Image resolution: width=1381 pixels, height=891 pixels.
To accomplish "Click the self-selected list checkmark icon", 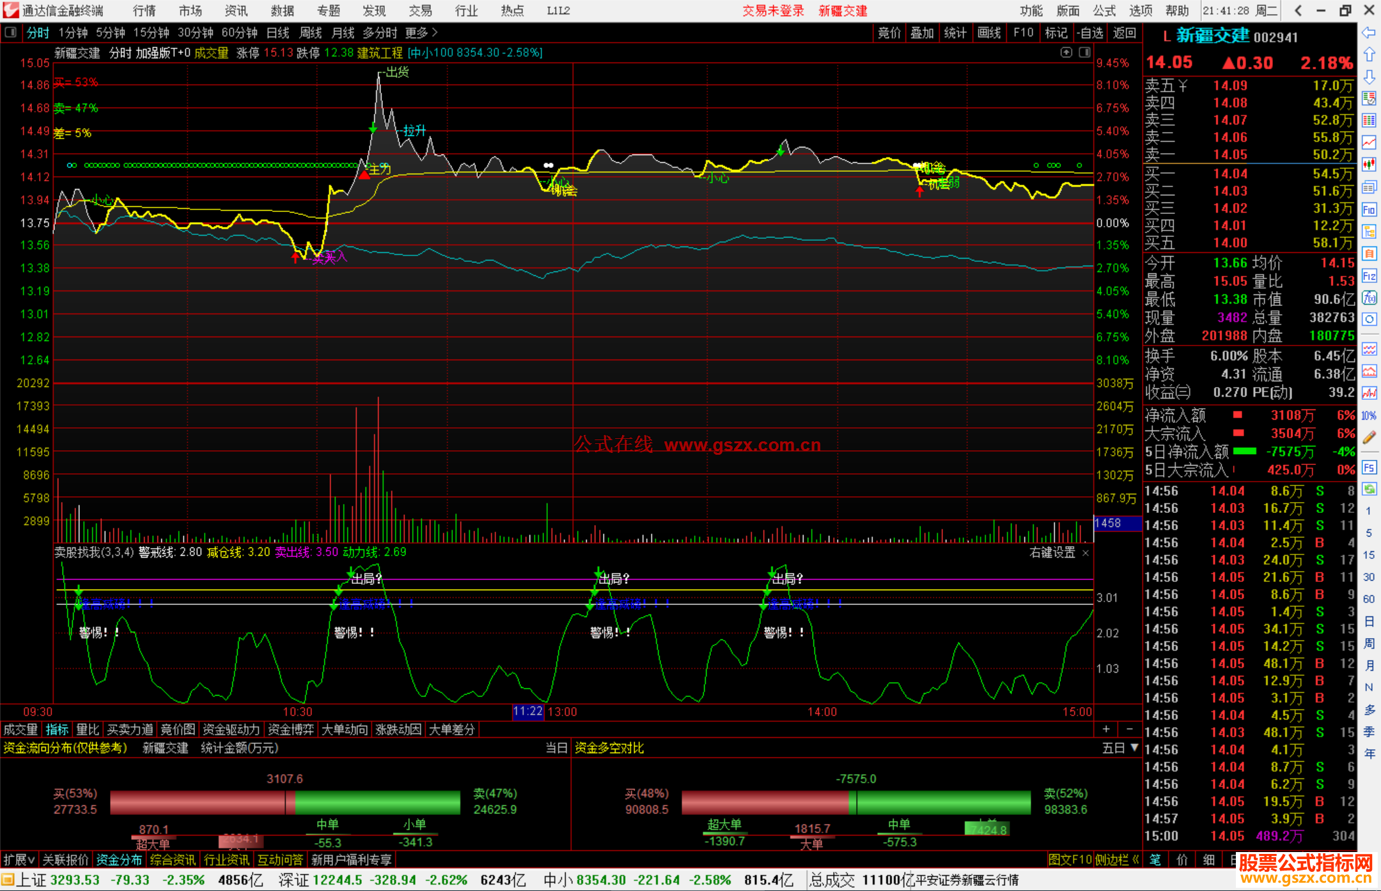I will click(1369, 98).
